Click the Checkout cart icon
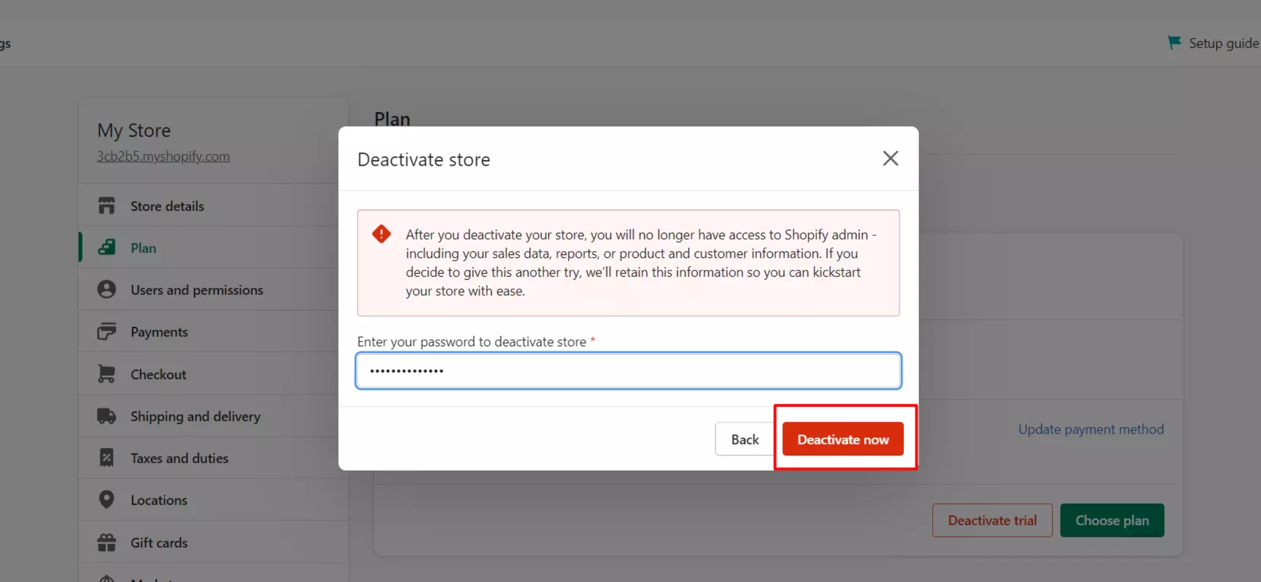This screenshot has height=582, width=1261. pyautogui.click(x=106, y=374)
